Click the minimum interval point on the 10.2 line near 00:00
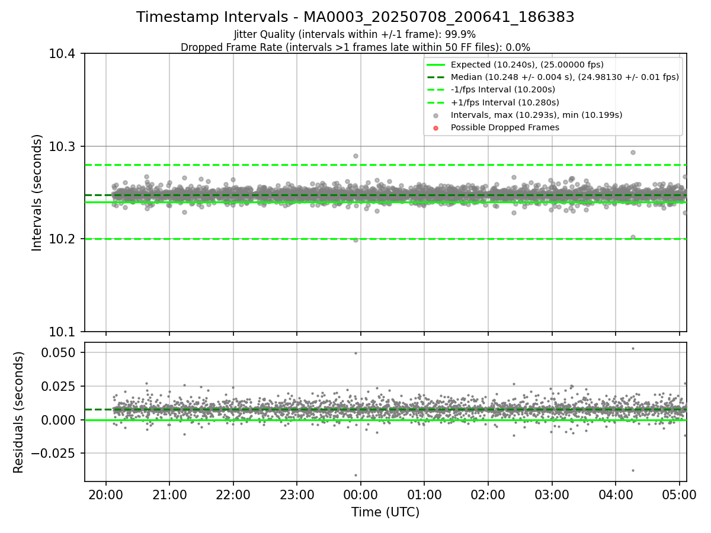Image resolution: width=711 pixels, height=533 pixels. (x=355, y=240)
